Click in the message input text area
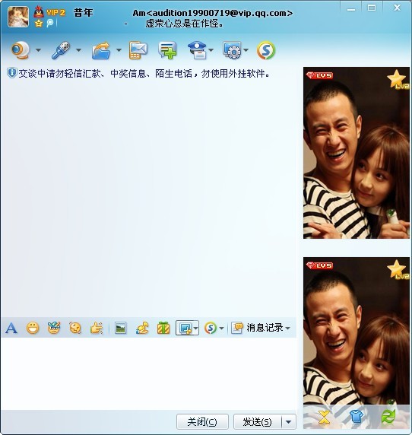The height and width of the screenshot is (435, 412). [x=148, y=373]
